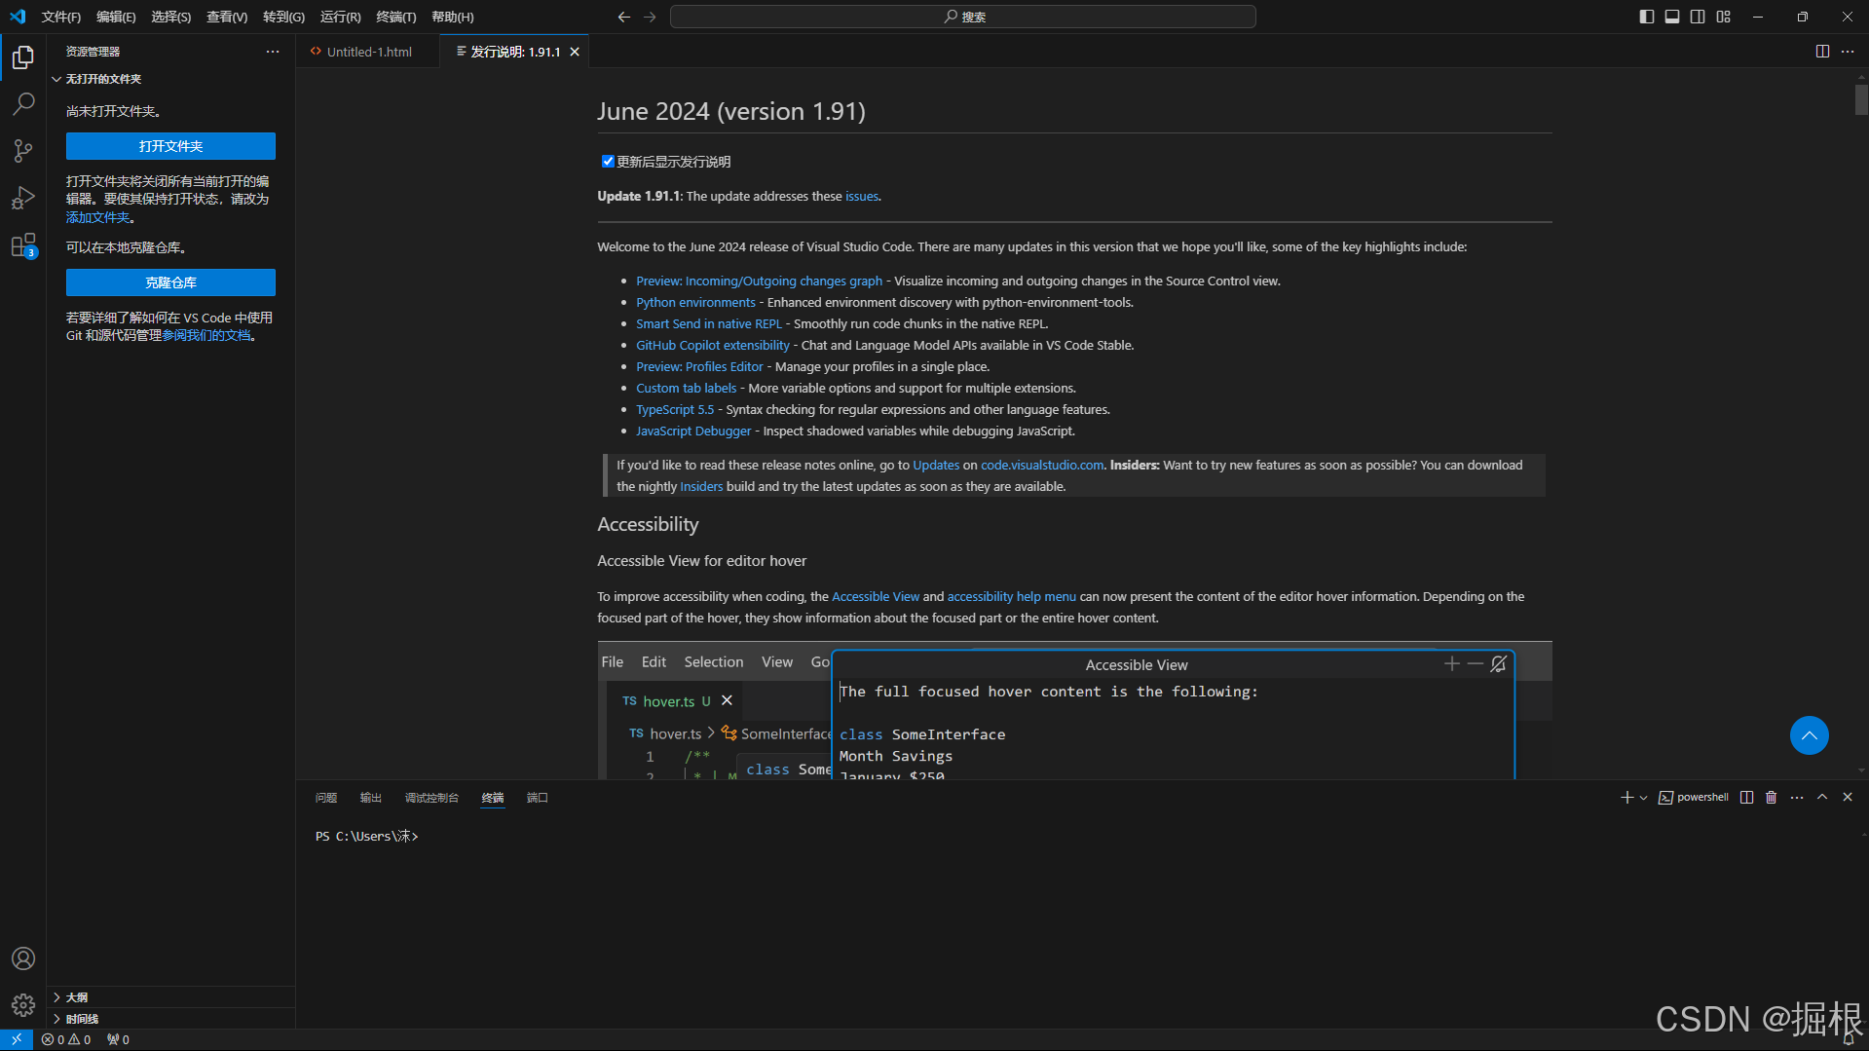Click the Clone Repository button
The height and width of the screenshot is (1051, 1869).
[x=170, y=282]
